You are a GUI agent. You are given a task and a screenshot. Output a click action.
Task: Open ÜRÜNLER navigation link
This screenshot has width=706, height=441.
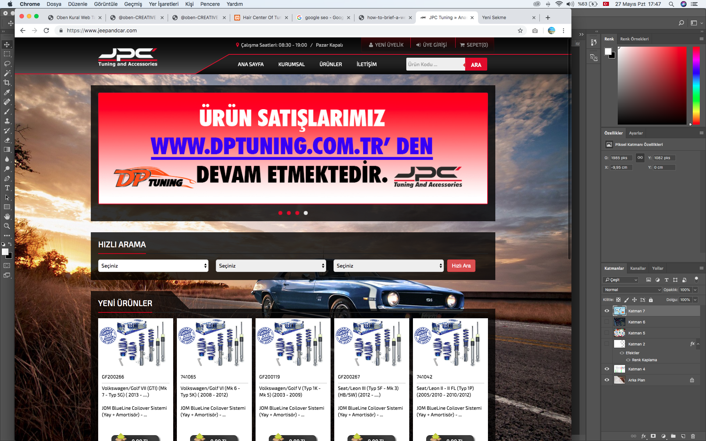(x=331, y=64)
